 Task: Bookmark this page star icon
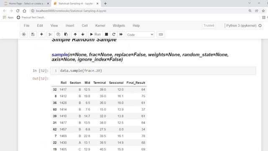point(263,11)
